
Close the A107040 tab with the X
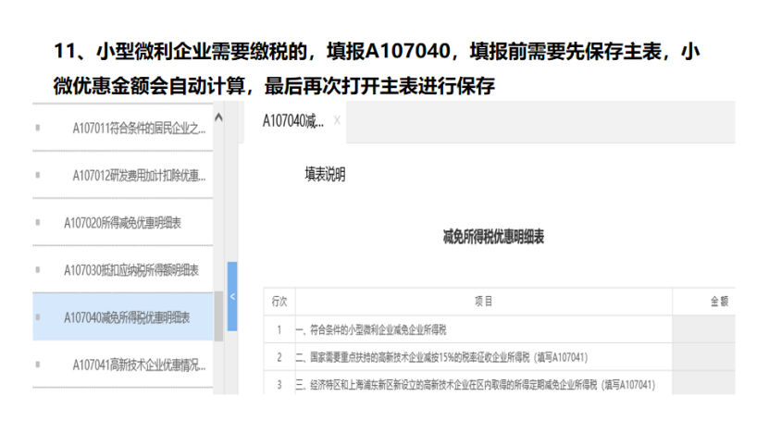[337, 122]
